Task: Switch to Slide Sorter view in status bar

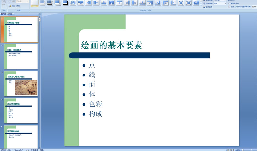Action: [231, 150]
